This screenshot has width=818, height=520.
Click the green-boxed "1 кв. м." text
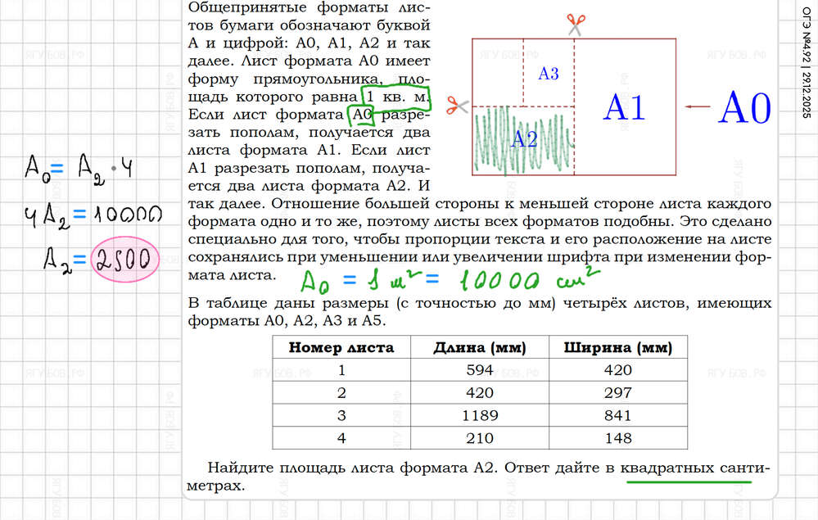(396, 96)
